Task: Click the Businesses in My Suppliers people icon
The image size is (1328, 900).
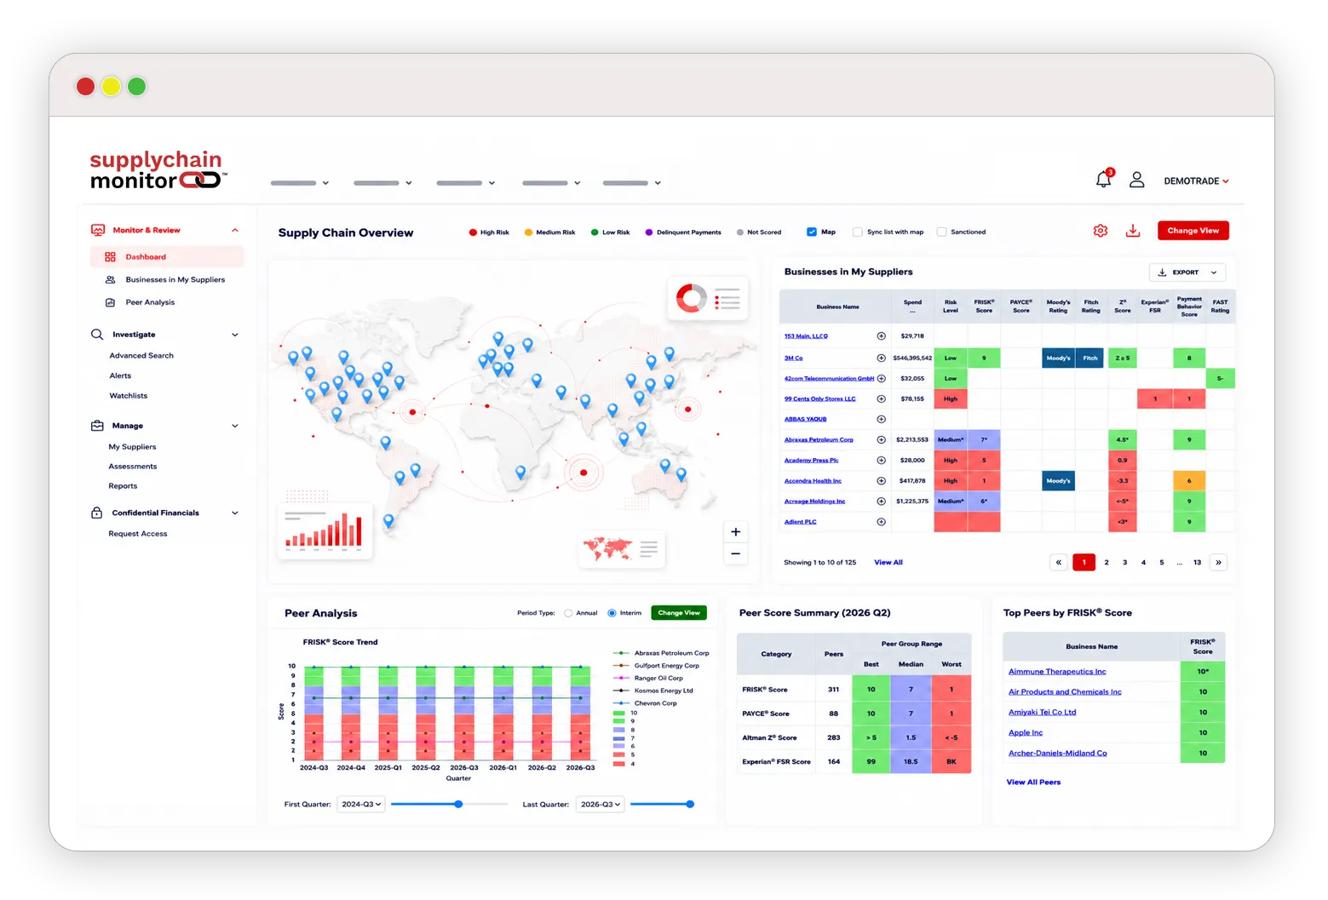Action: tap(110, 279)
